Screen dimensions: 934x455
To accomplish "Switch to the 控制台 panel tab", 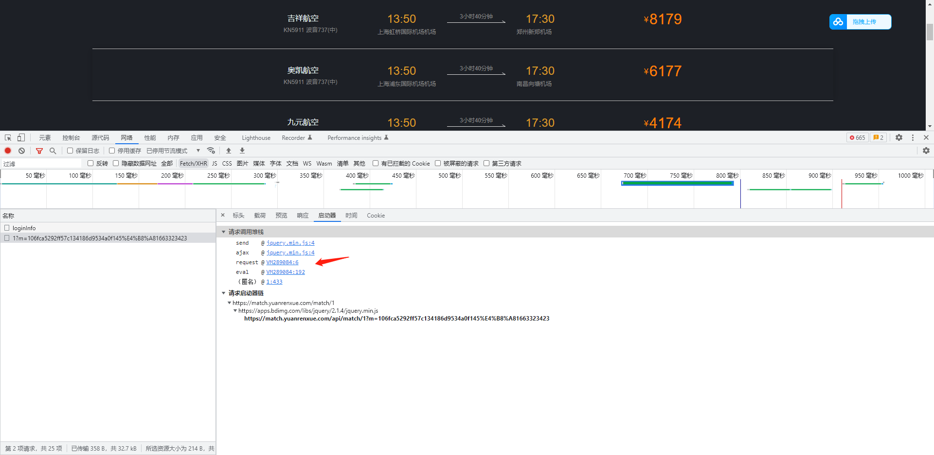I will pyautogui.click(x=71, y=138).
